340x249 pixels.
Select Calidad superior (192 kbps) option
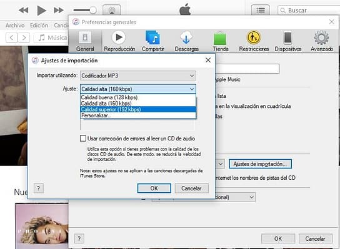pos(138,109)
